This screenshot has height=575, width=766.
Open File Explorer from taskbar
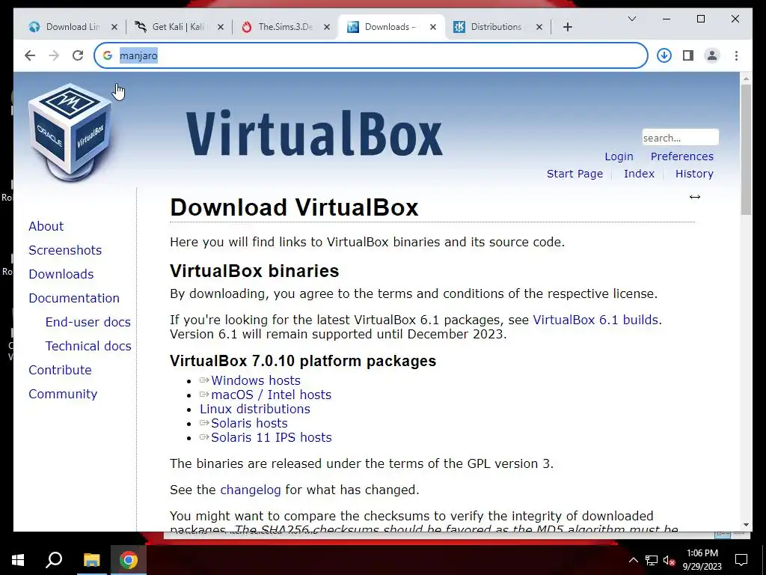pos(91,560)
